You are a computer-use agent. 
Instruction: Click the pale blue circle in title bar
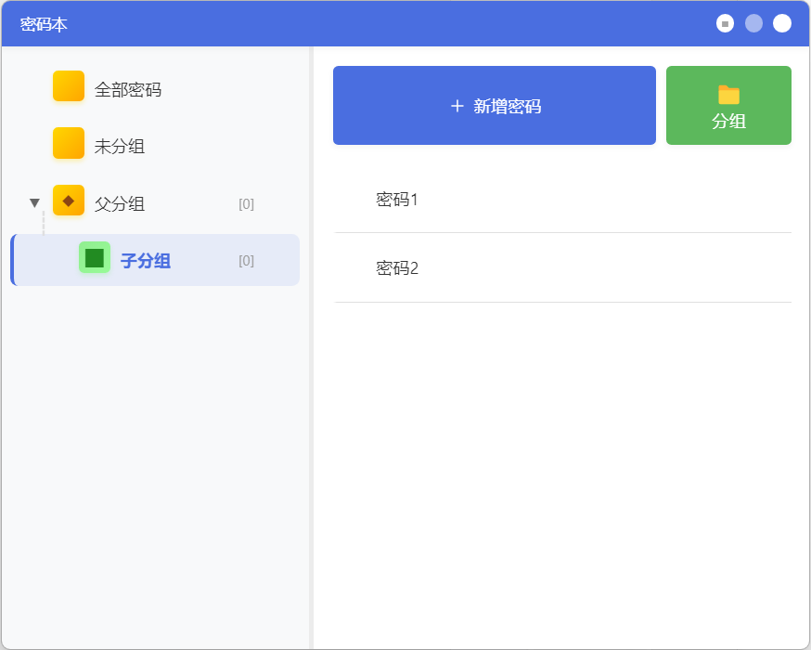pos(753,23)
